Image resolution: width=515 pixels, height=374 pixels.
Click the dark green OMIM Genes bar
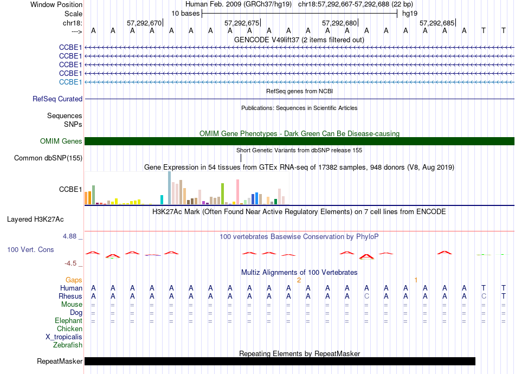click(x=299, y=141)
